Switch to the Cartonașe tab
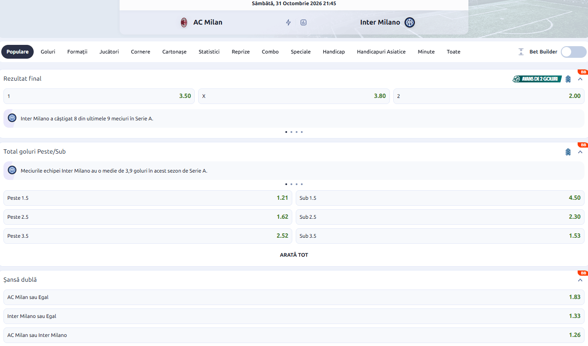 click(174, 52)
